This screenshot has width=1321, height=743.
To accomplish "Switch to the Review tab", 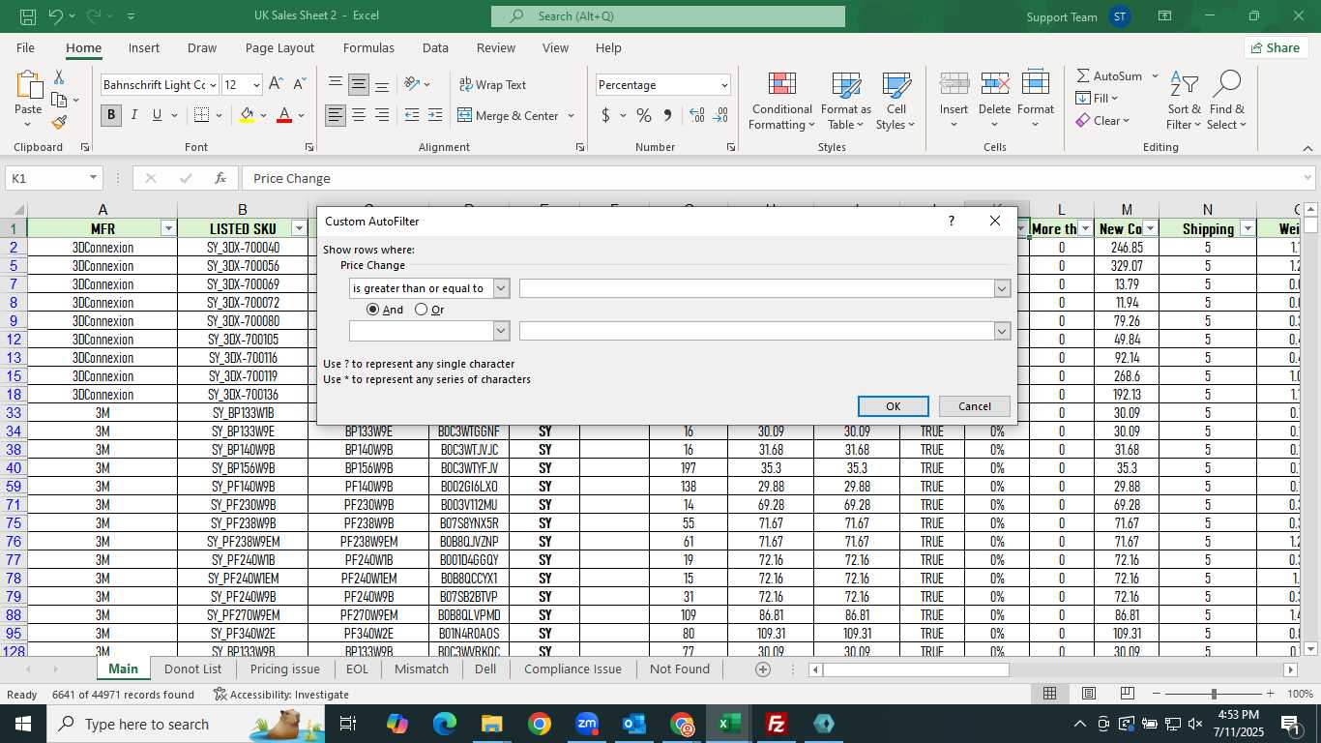I will click(496, 47).
